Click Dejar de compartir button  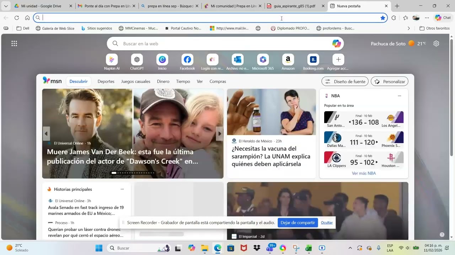298,223
